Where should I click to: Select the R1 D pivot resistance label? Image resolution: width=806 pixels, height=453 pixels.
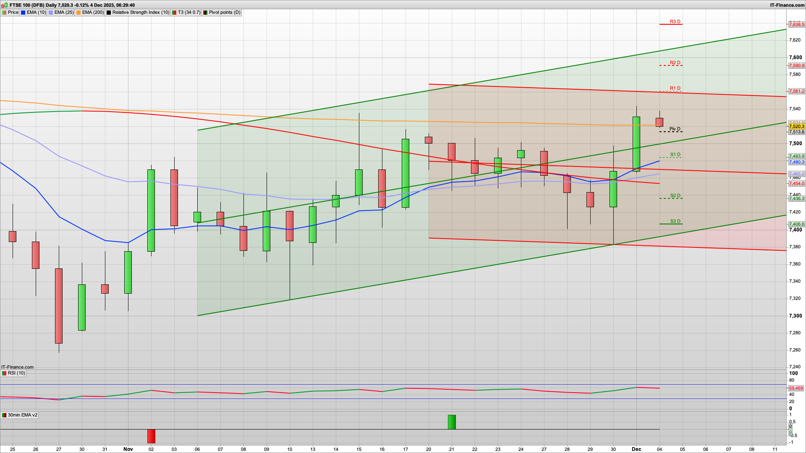(x=675, y=88)
